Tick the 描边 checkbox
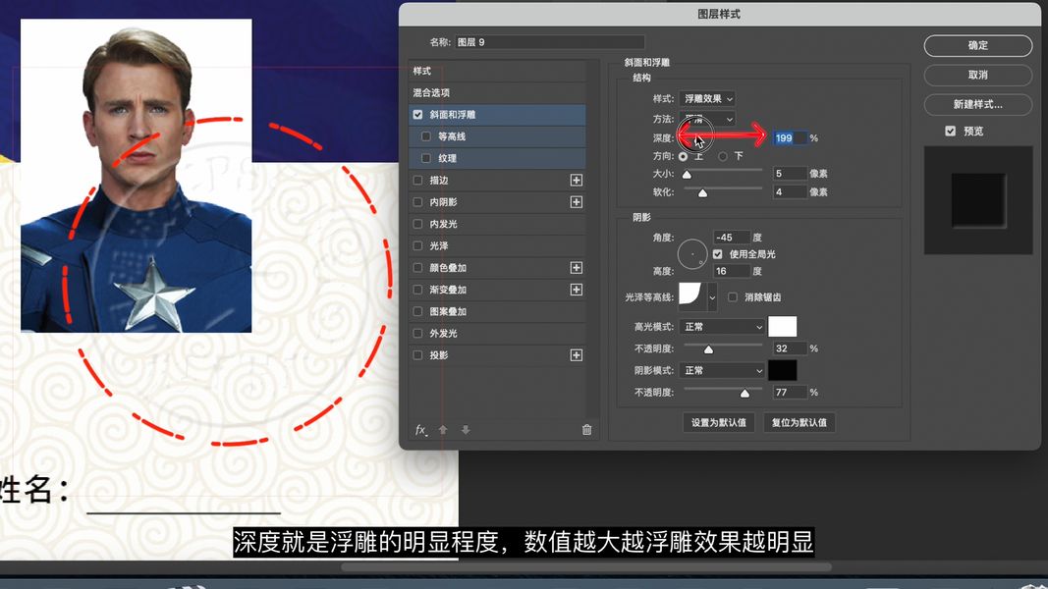The height and width of the screenshot is (589, 1048). (417, 181)
